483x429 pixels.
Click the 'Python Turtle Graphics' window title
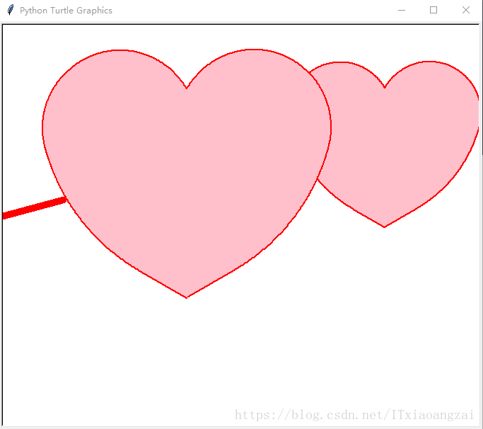[x=66, y=11]
